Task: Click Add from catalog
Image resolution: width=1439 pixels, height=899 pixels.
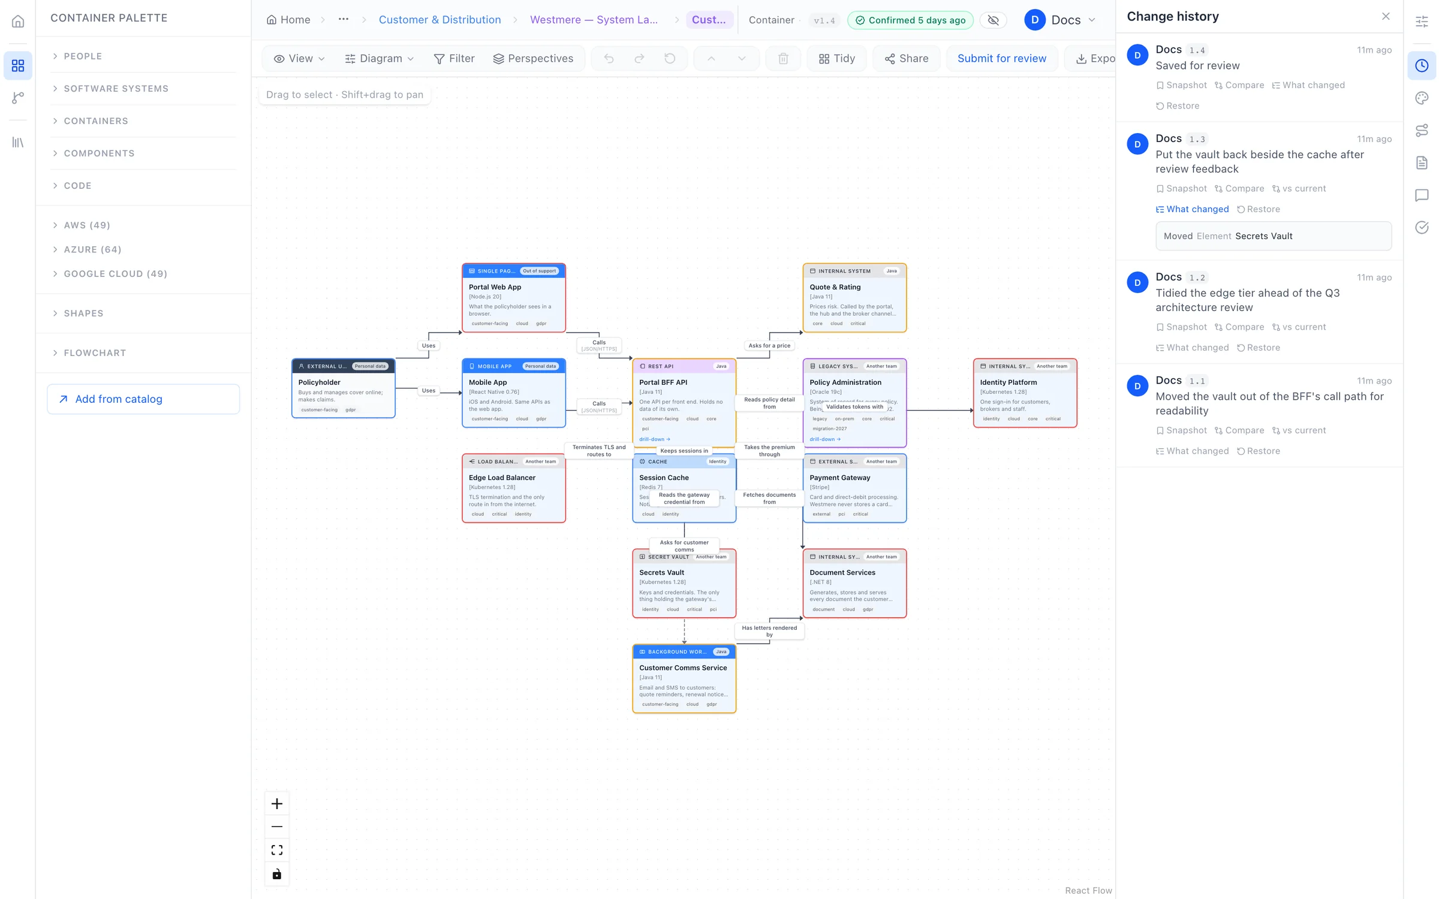Action: [143, 399]
